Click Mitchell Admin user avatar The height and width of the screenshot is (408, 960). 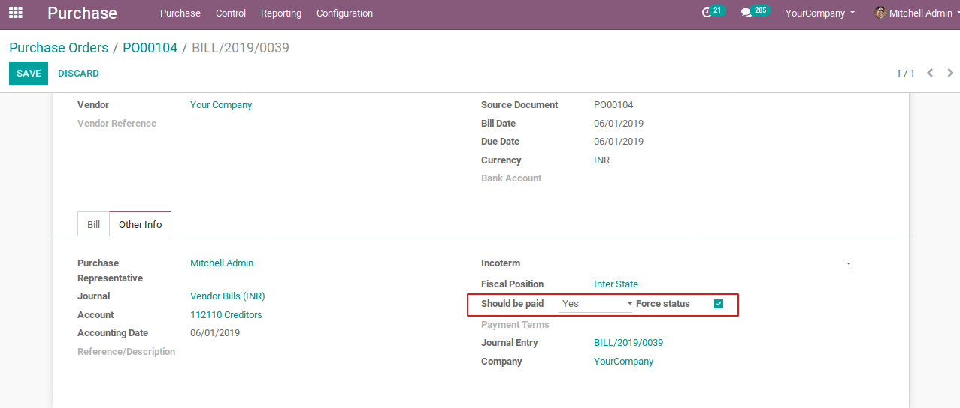(880, 13)
